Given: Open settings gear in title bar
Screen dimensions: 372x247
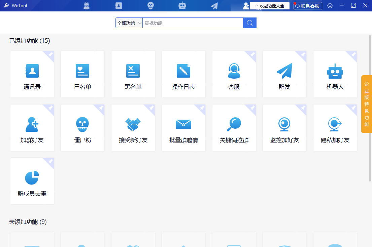Looking at the screenshot, I should click(x=330, y=6).
